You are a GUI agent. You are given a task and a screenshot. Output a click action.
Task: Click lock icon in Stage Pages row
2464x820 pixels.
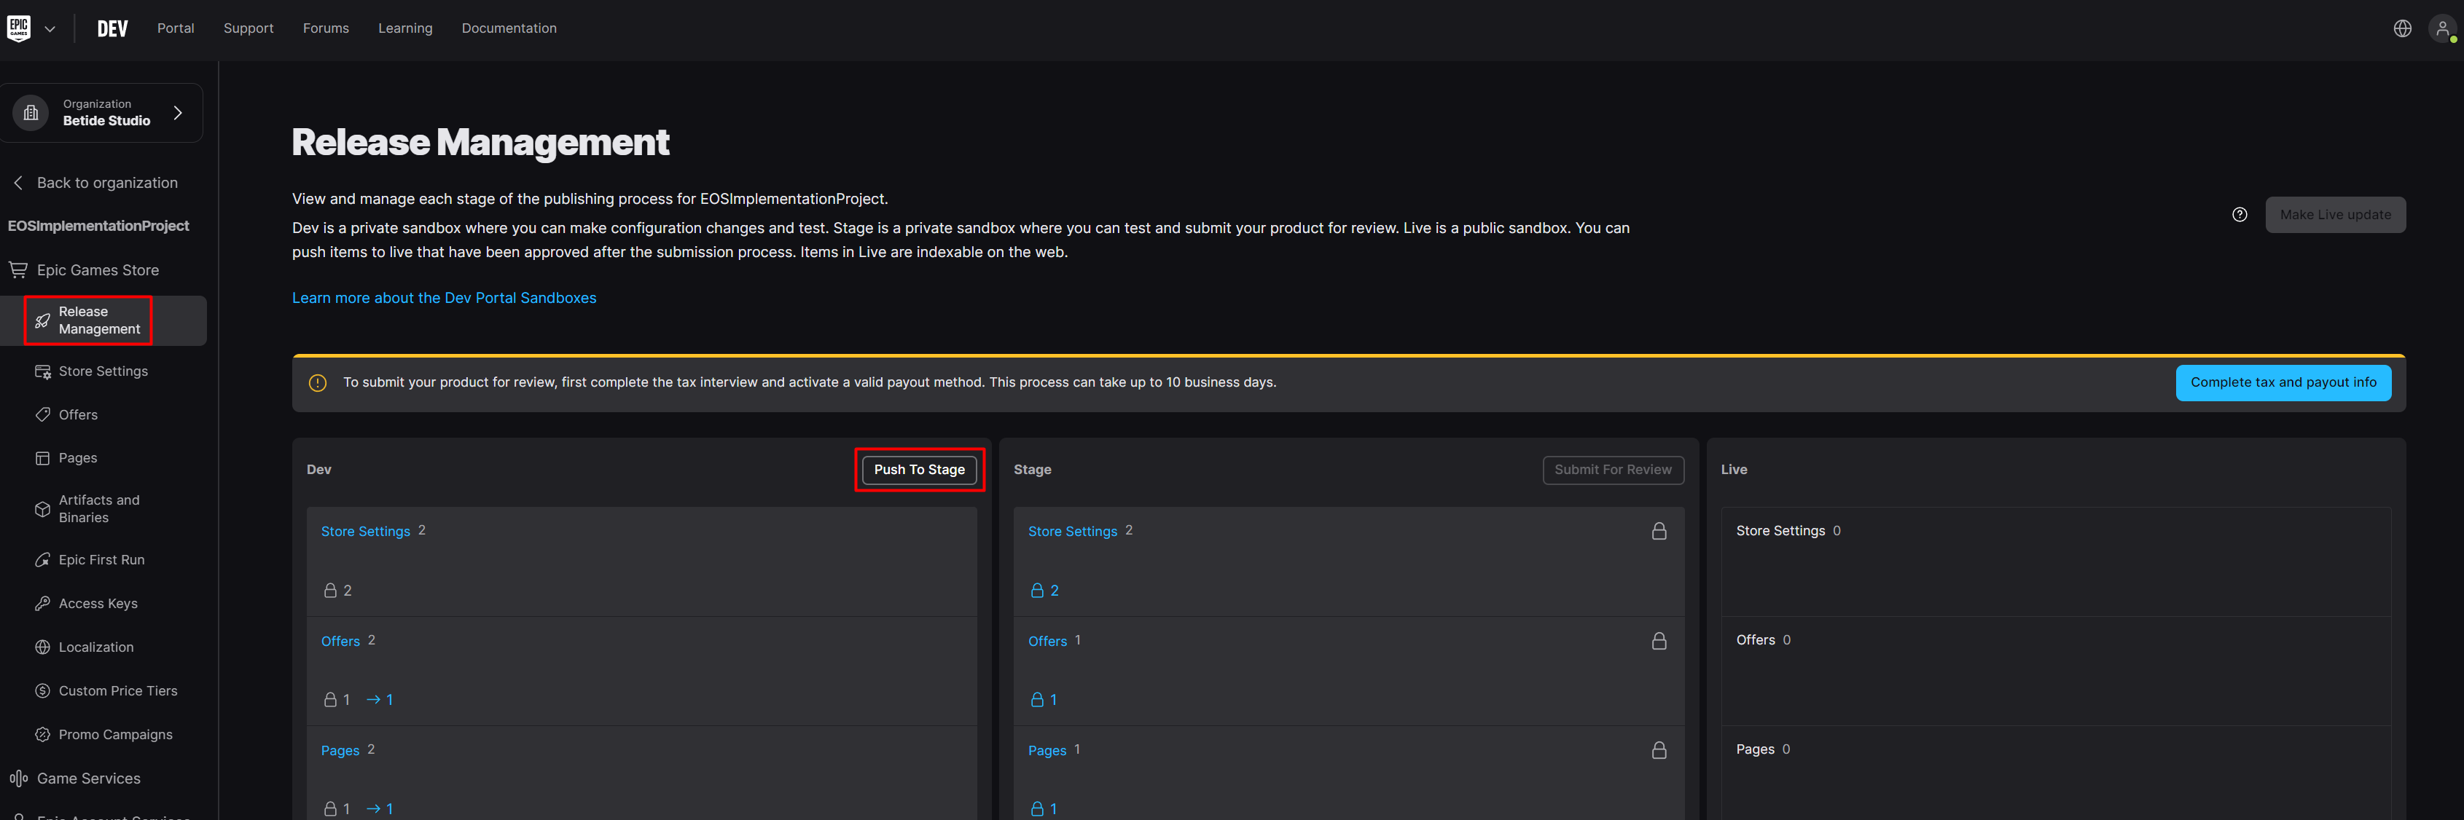point(1659,750)
